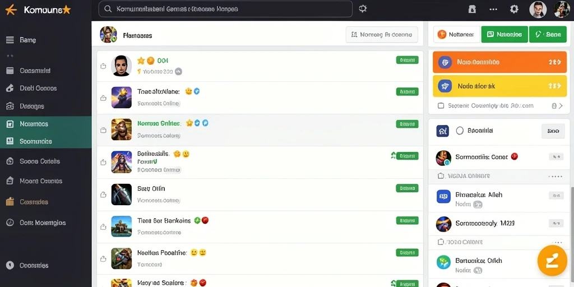Open the Sormooooly M29 avatar

tap(443, 224)
